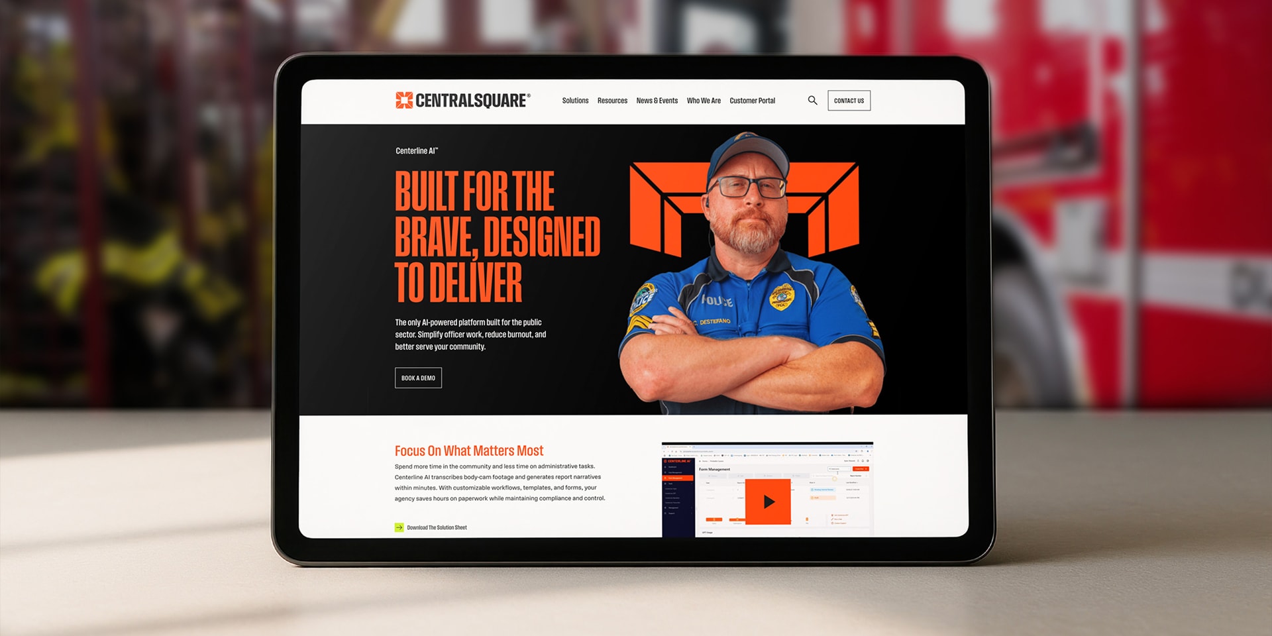
Task: Click the Focus On What Matters Most heading
Action: click(x=469, y=451)
